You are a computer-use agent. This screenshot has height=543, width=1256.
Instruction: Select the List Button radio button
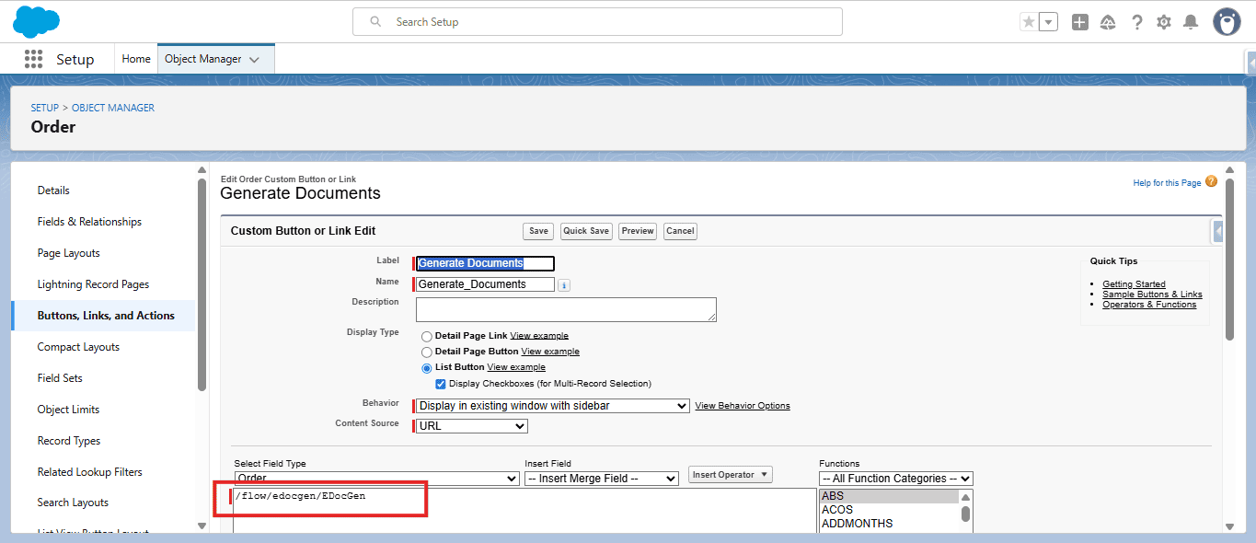[x=427, y=368]
